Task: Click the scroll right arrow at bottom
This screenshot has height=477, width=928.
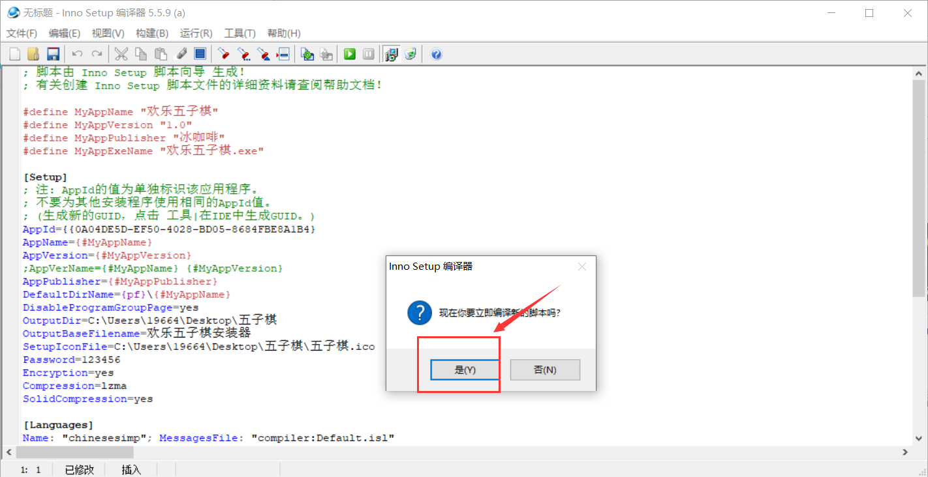Action: [905, 452]
